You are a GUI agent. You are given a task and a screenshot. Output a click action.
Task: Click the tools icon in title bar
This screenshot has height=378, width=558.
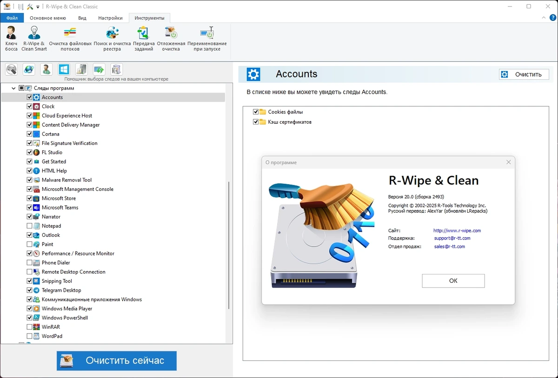click(x=30, y=7)
